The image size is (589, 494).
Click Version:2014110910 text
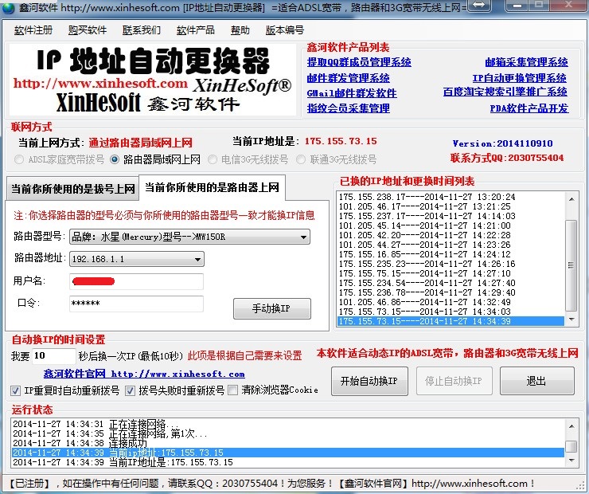(502, 143)
